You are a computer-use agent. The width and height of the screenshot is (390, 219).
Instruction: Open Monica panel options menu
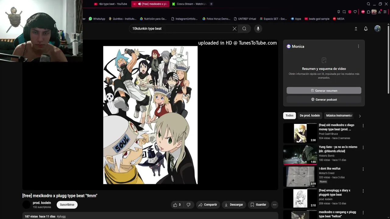point(358,46)
